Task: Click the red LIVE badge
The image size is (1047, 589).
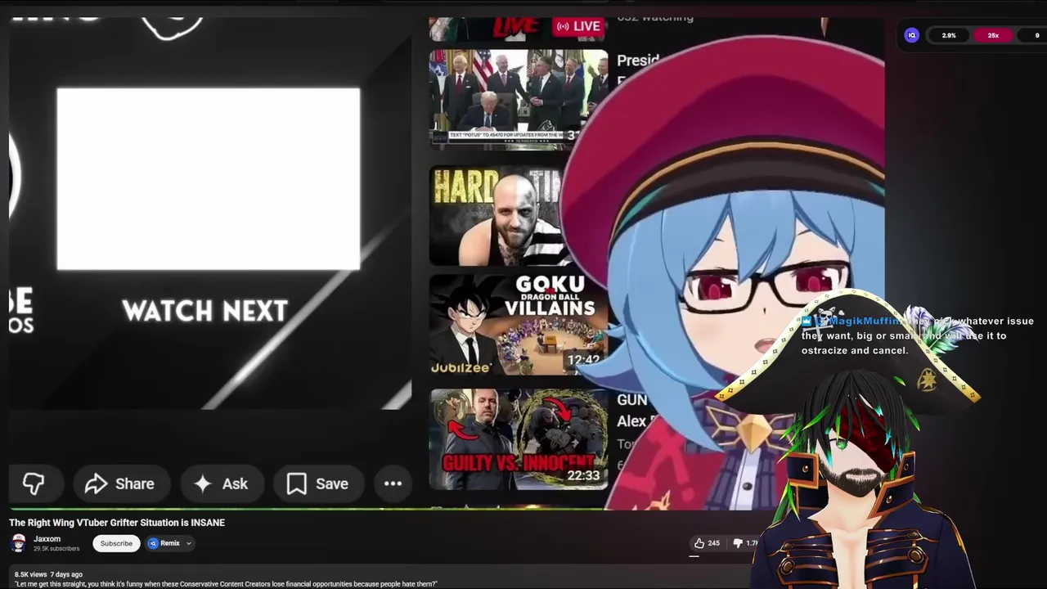Action: (x=578, y=26)
